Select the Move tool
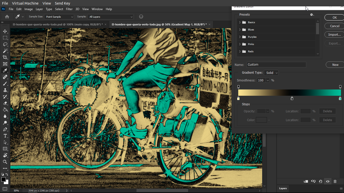This screenshot has width=344, height=193. click(x=5, y=31)
